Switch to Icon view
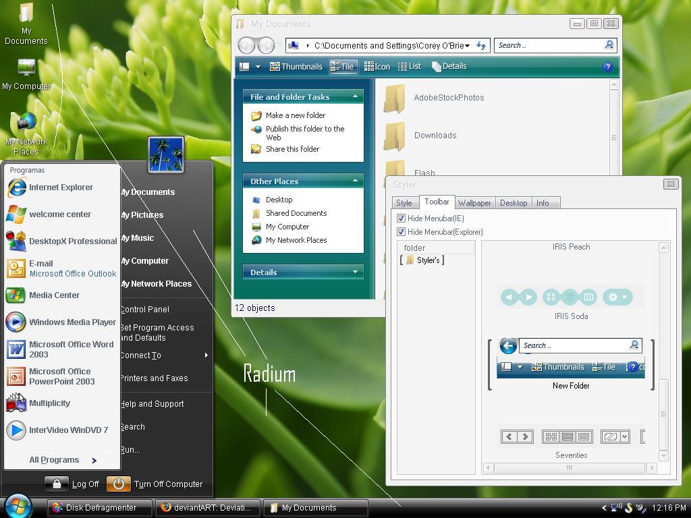The width and height of the screenshot is (691, 518). [x=377, y=67]
